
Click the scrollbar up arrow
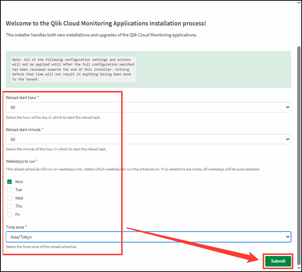click(299, 3)
